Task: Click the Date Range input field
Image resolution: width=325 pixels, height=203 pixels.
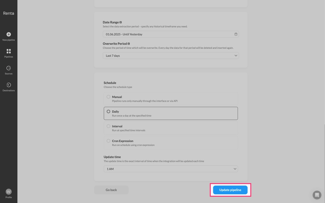Action: click(x=169, y=34)
